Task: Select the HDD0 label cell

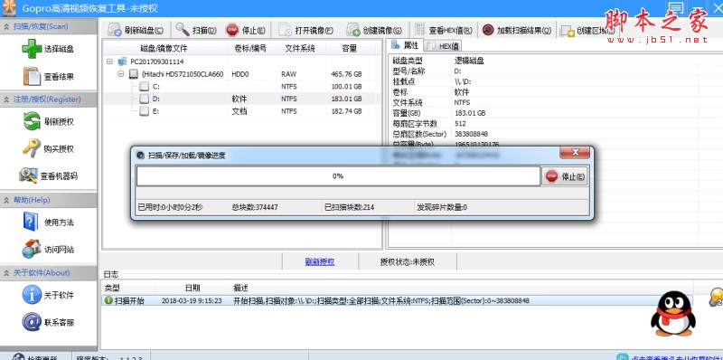Action: point(240,74)
